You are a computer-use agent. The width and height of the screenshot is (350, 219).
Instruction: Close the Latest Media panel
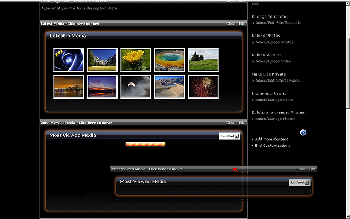click(x=231, y=24)
